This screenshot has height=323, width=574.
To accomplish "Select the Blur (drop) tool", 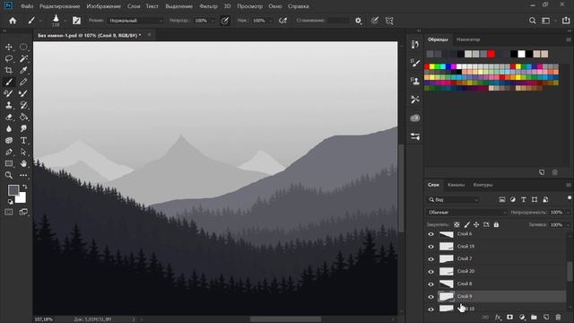I will click(9, 129).
